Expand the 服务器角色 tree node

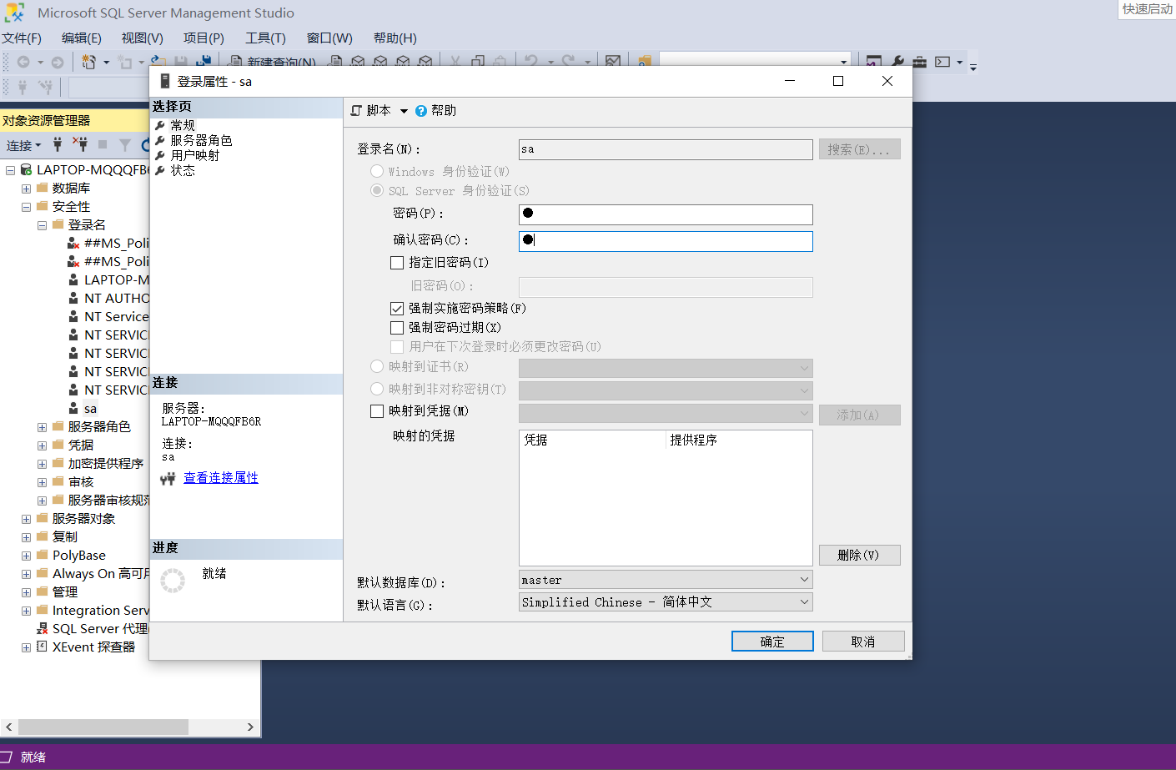point(42,427)
